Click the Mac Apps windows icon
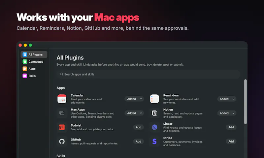This screenshot has width=264, height=158. [62, 113]
